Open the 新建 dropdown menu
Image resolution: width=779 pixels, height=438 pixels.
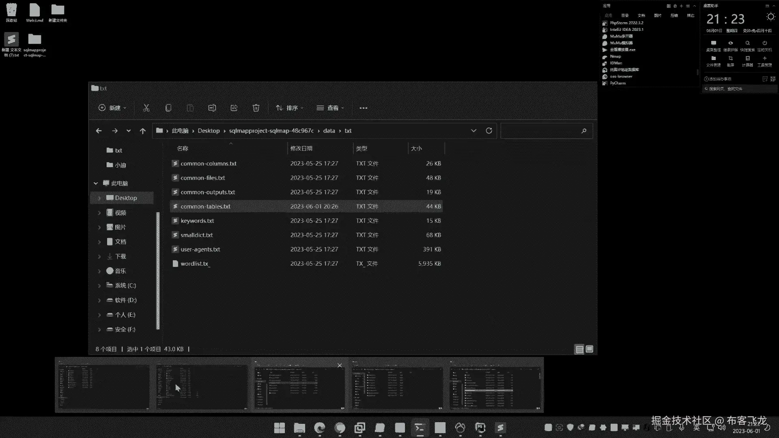click(112, 108)
